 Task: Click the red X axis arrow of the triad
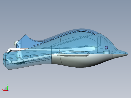tap(5, 90)
